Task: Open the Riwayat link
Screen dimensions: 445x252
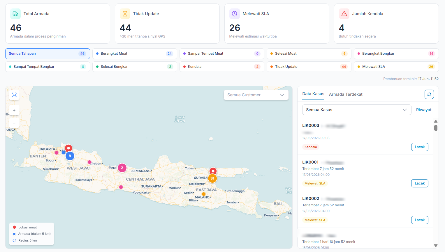Action: point(424,110)
